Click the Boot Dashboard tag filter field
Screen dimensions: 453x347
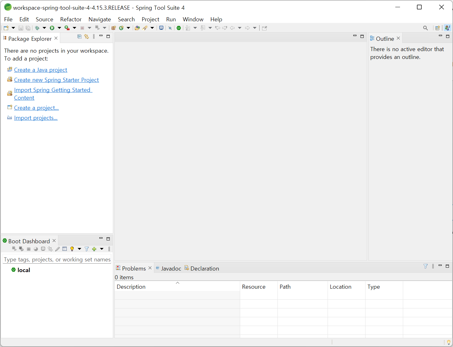pos(57,260)
